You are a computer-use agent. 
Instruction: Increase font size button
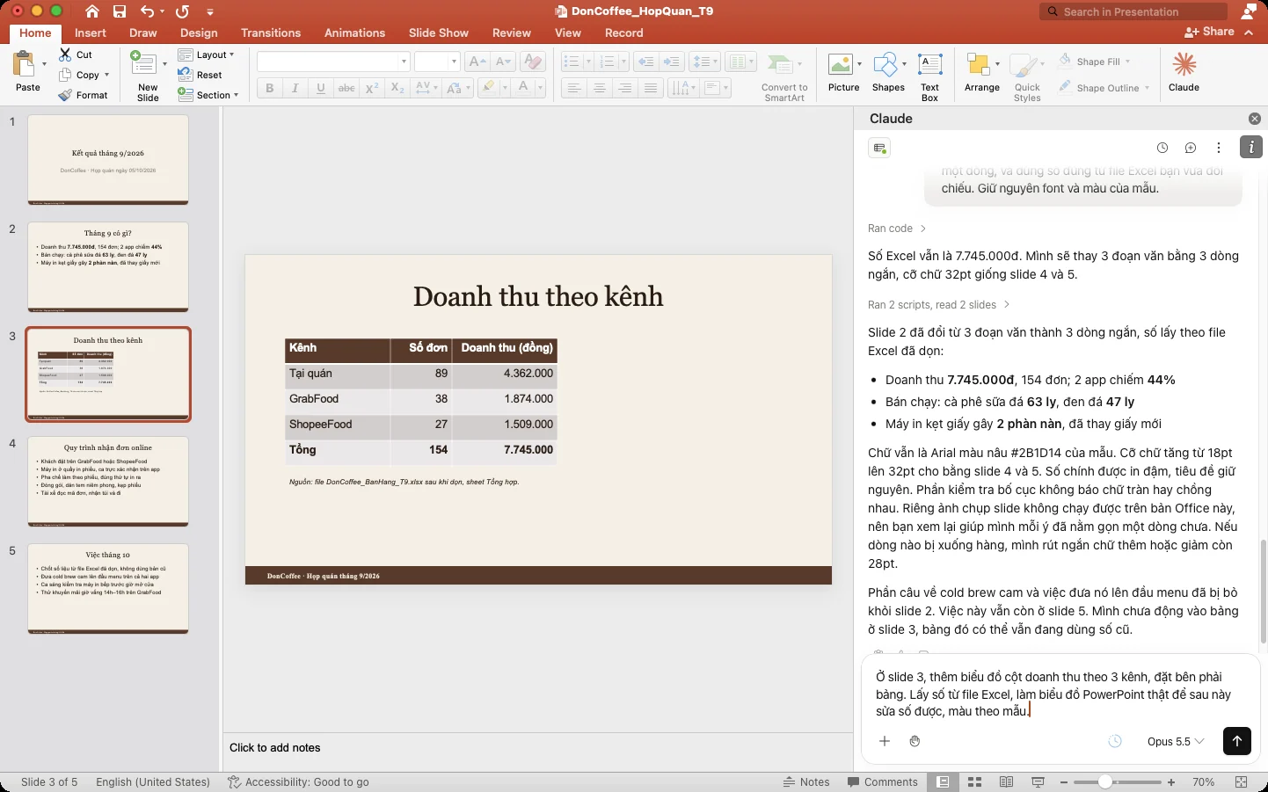pos(477,62)
